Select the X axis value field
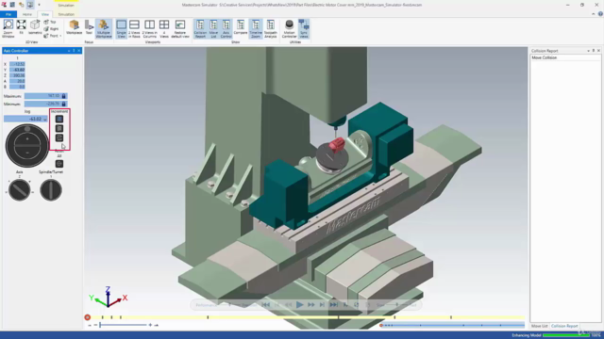This screenshot has width=604, height=339. pyautogui.click(x=17, y=64)
